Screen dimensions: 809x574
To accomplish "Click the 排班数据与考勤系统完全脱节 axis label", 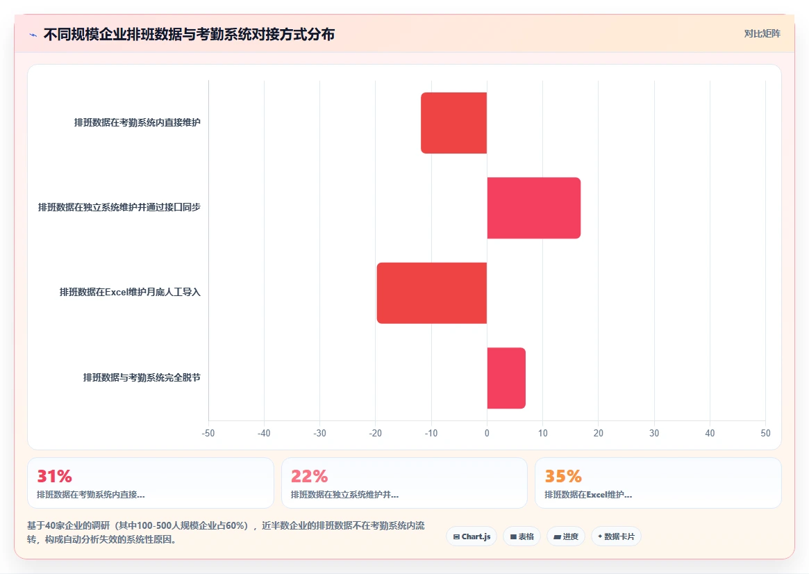I will click(x=142, y=377).
